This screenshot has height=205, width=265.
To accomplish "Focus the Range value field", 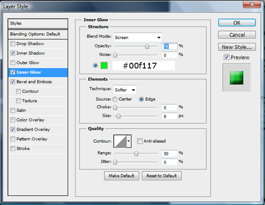I will pos(170,153).
